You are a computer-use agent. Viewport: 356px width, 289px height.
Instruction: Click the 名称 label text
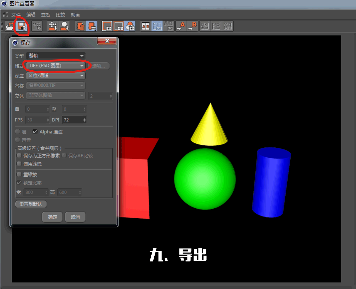coord(19,86)
